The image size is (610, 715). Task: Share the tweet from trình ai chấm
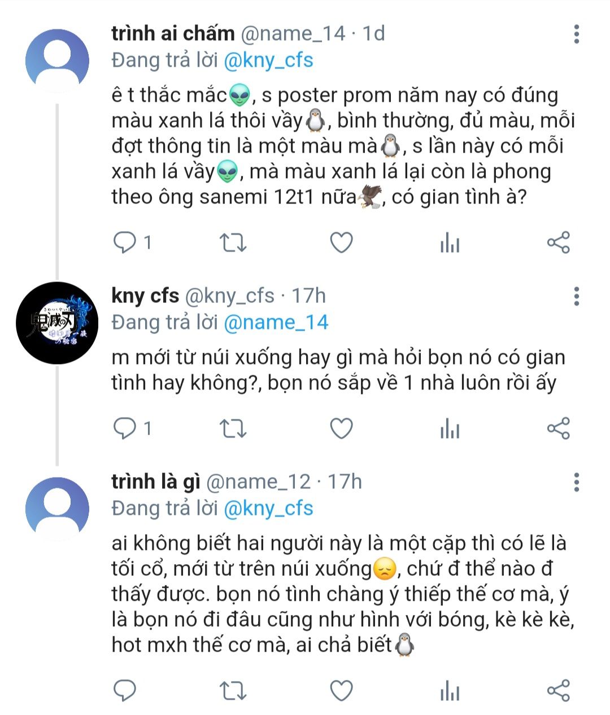pos(558,243)
